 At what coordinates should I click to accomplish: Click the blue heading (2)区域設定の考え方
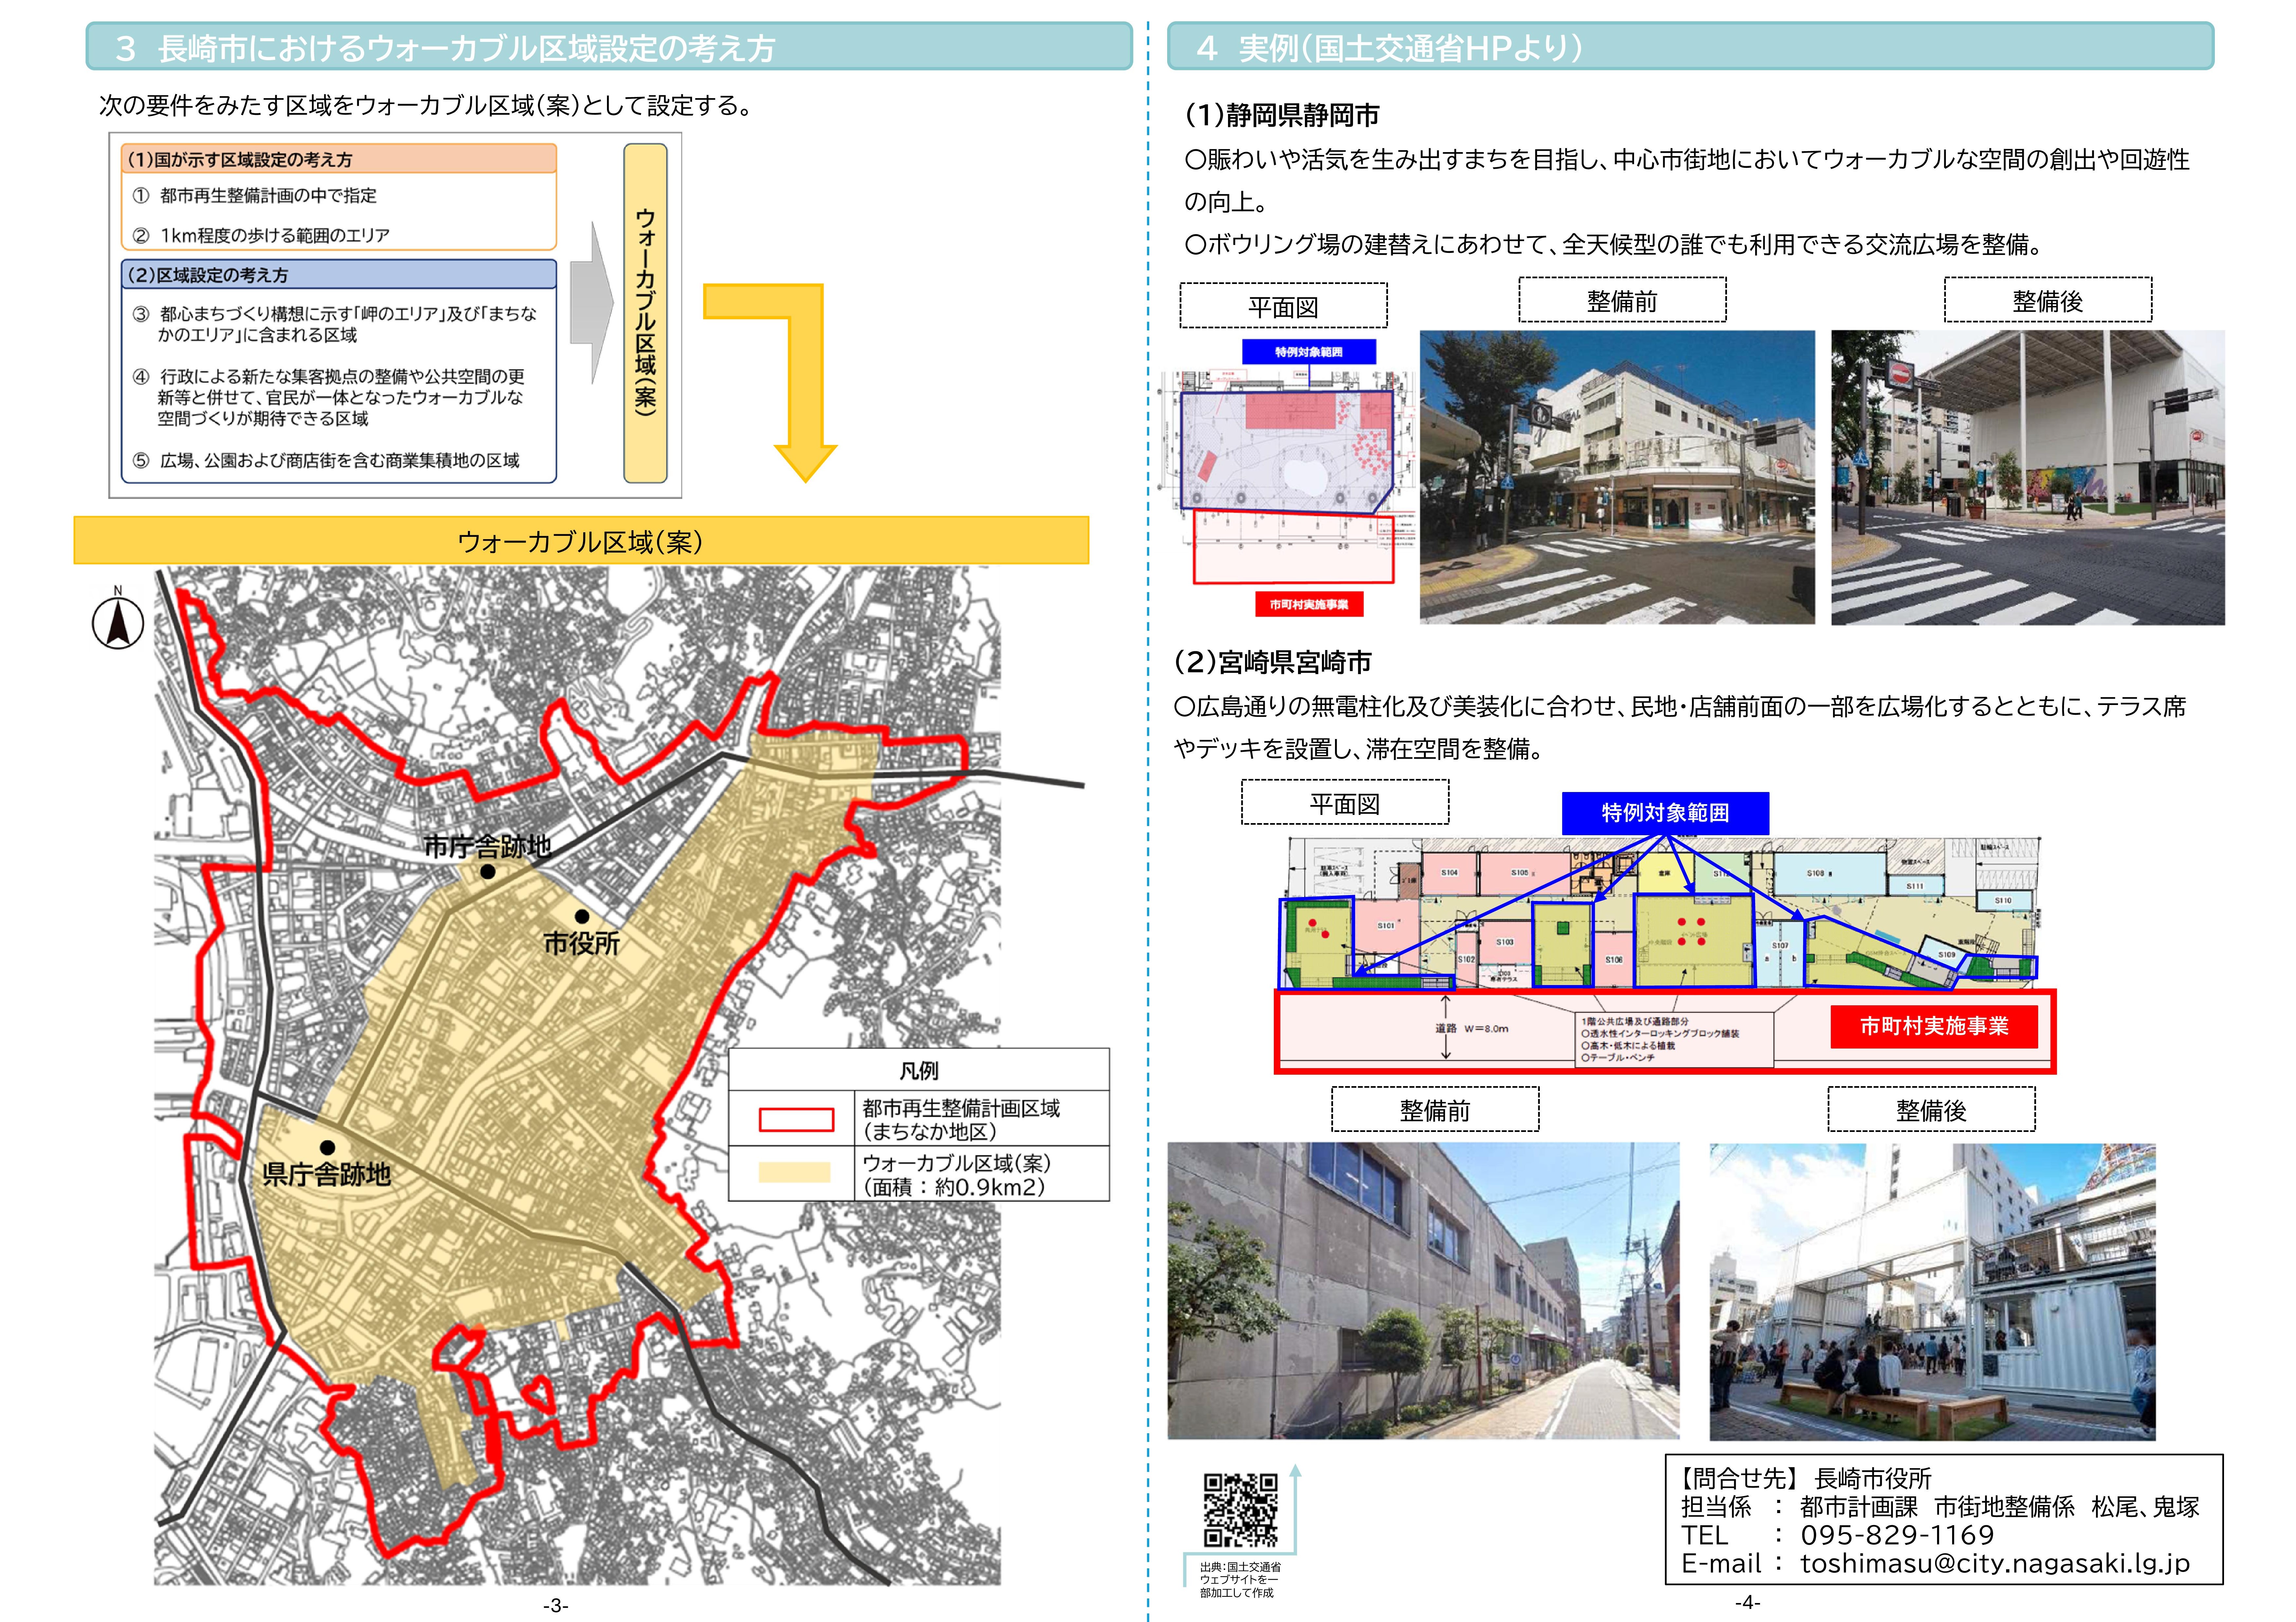[339, 275]
